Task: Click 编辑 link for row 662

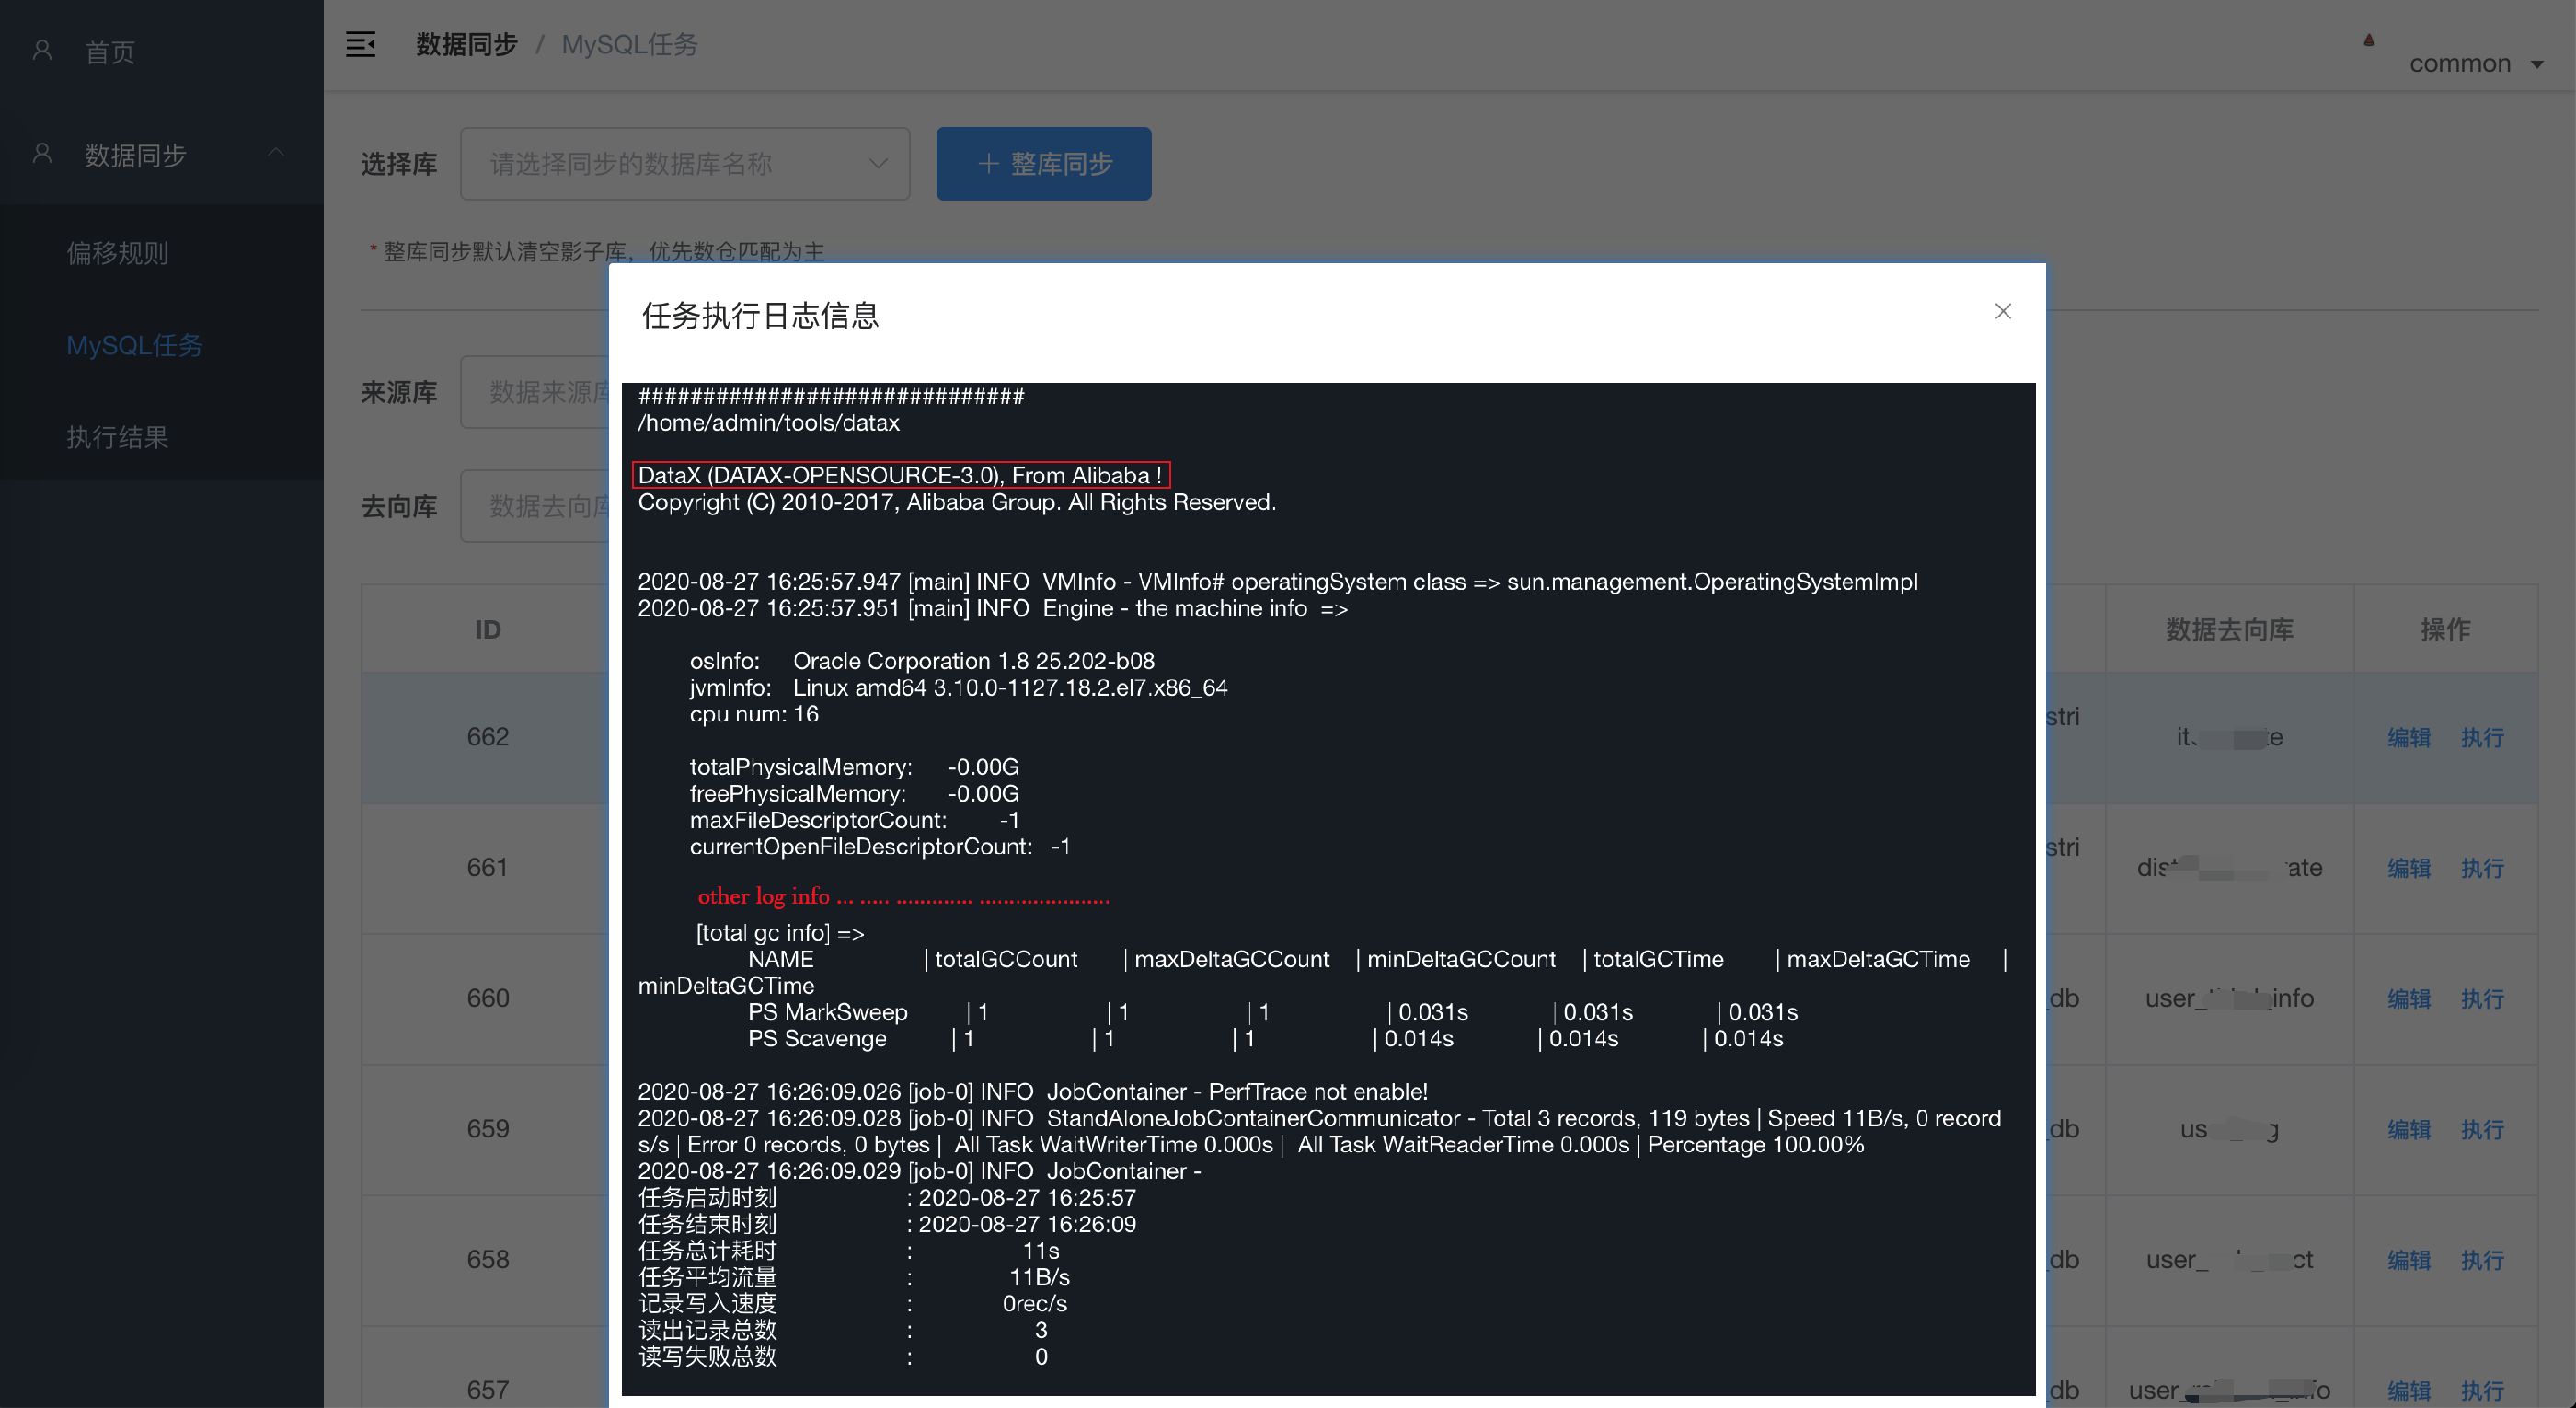Action: point(2408,737)
